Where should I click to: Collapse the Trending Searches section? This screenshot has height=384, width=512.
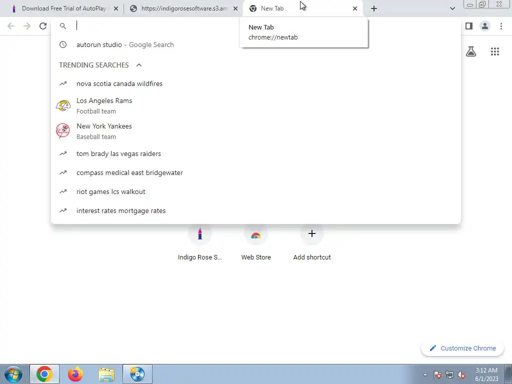pyautogui.click(x=139, y=65)
